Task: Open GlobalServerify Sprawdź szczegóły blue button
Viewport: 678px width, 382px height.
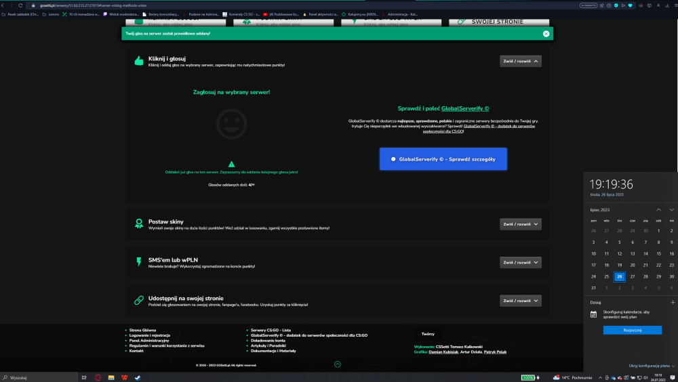Action: (x=443, y=159)
